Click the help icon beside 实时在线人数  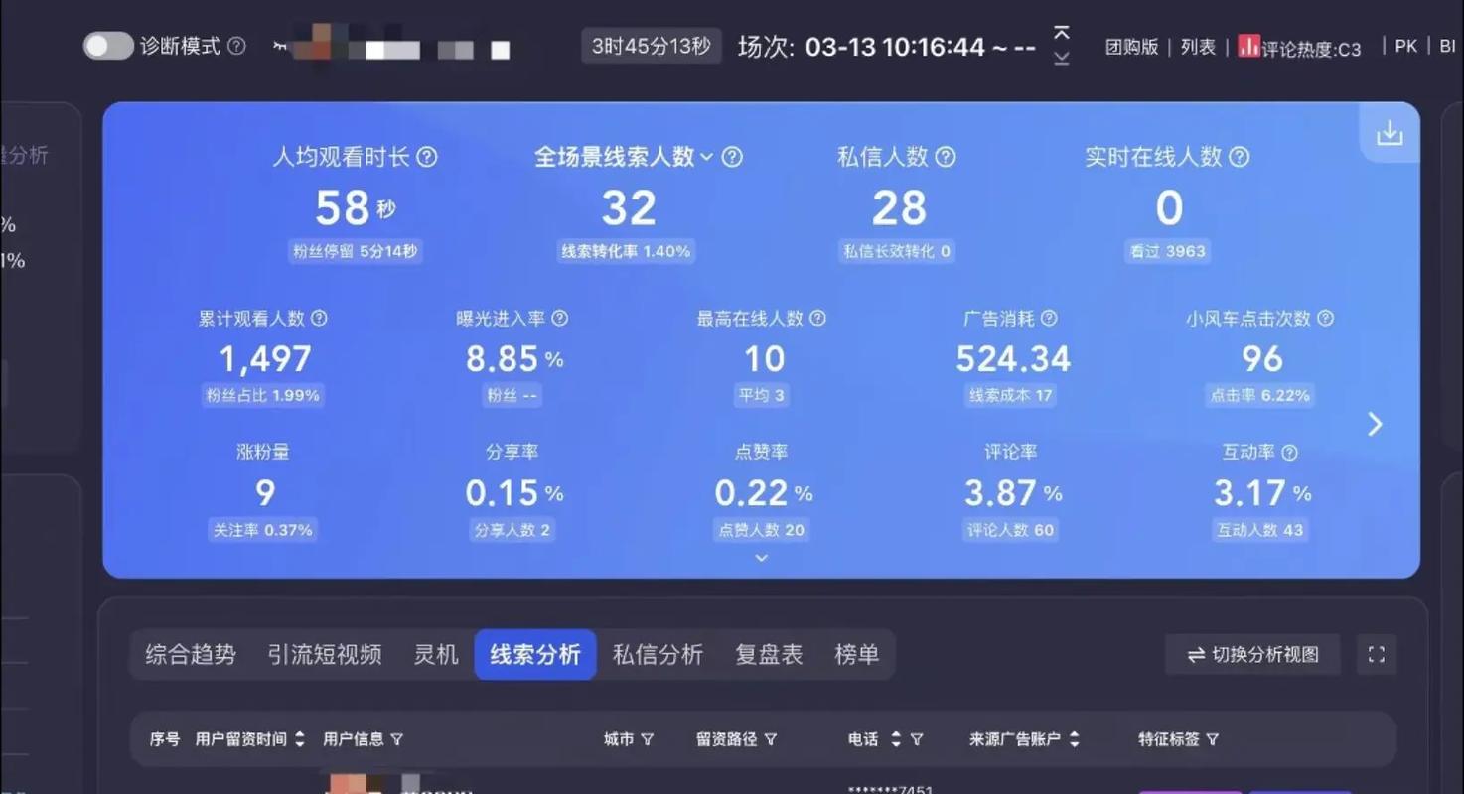(x=1239, y=156)
